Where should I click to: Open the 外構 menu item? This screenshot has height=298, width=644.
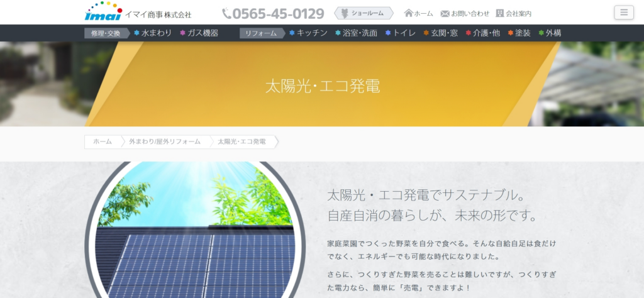point(553,33)
